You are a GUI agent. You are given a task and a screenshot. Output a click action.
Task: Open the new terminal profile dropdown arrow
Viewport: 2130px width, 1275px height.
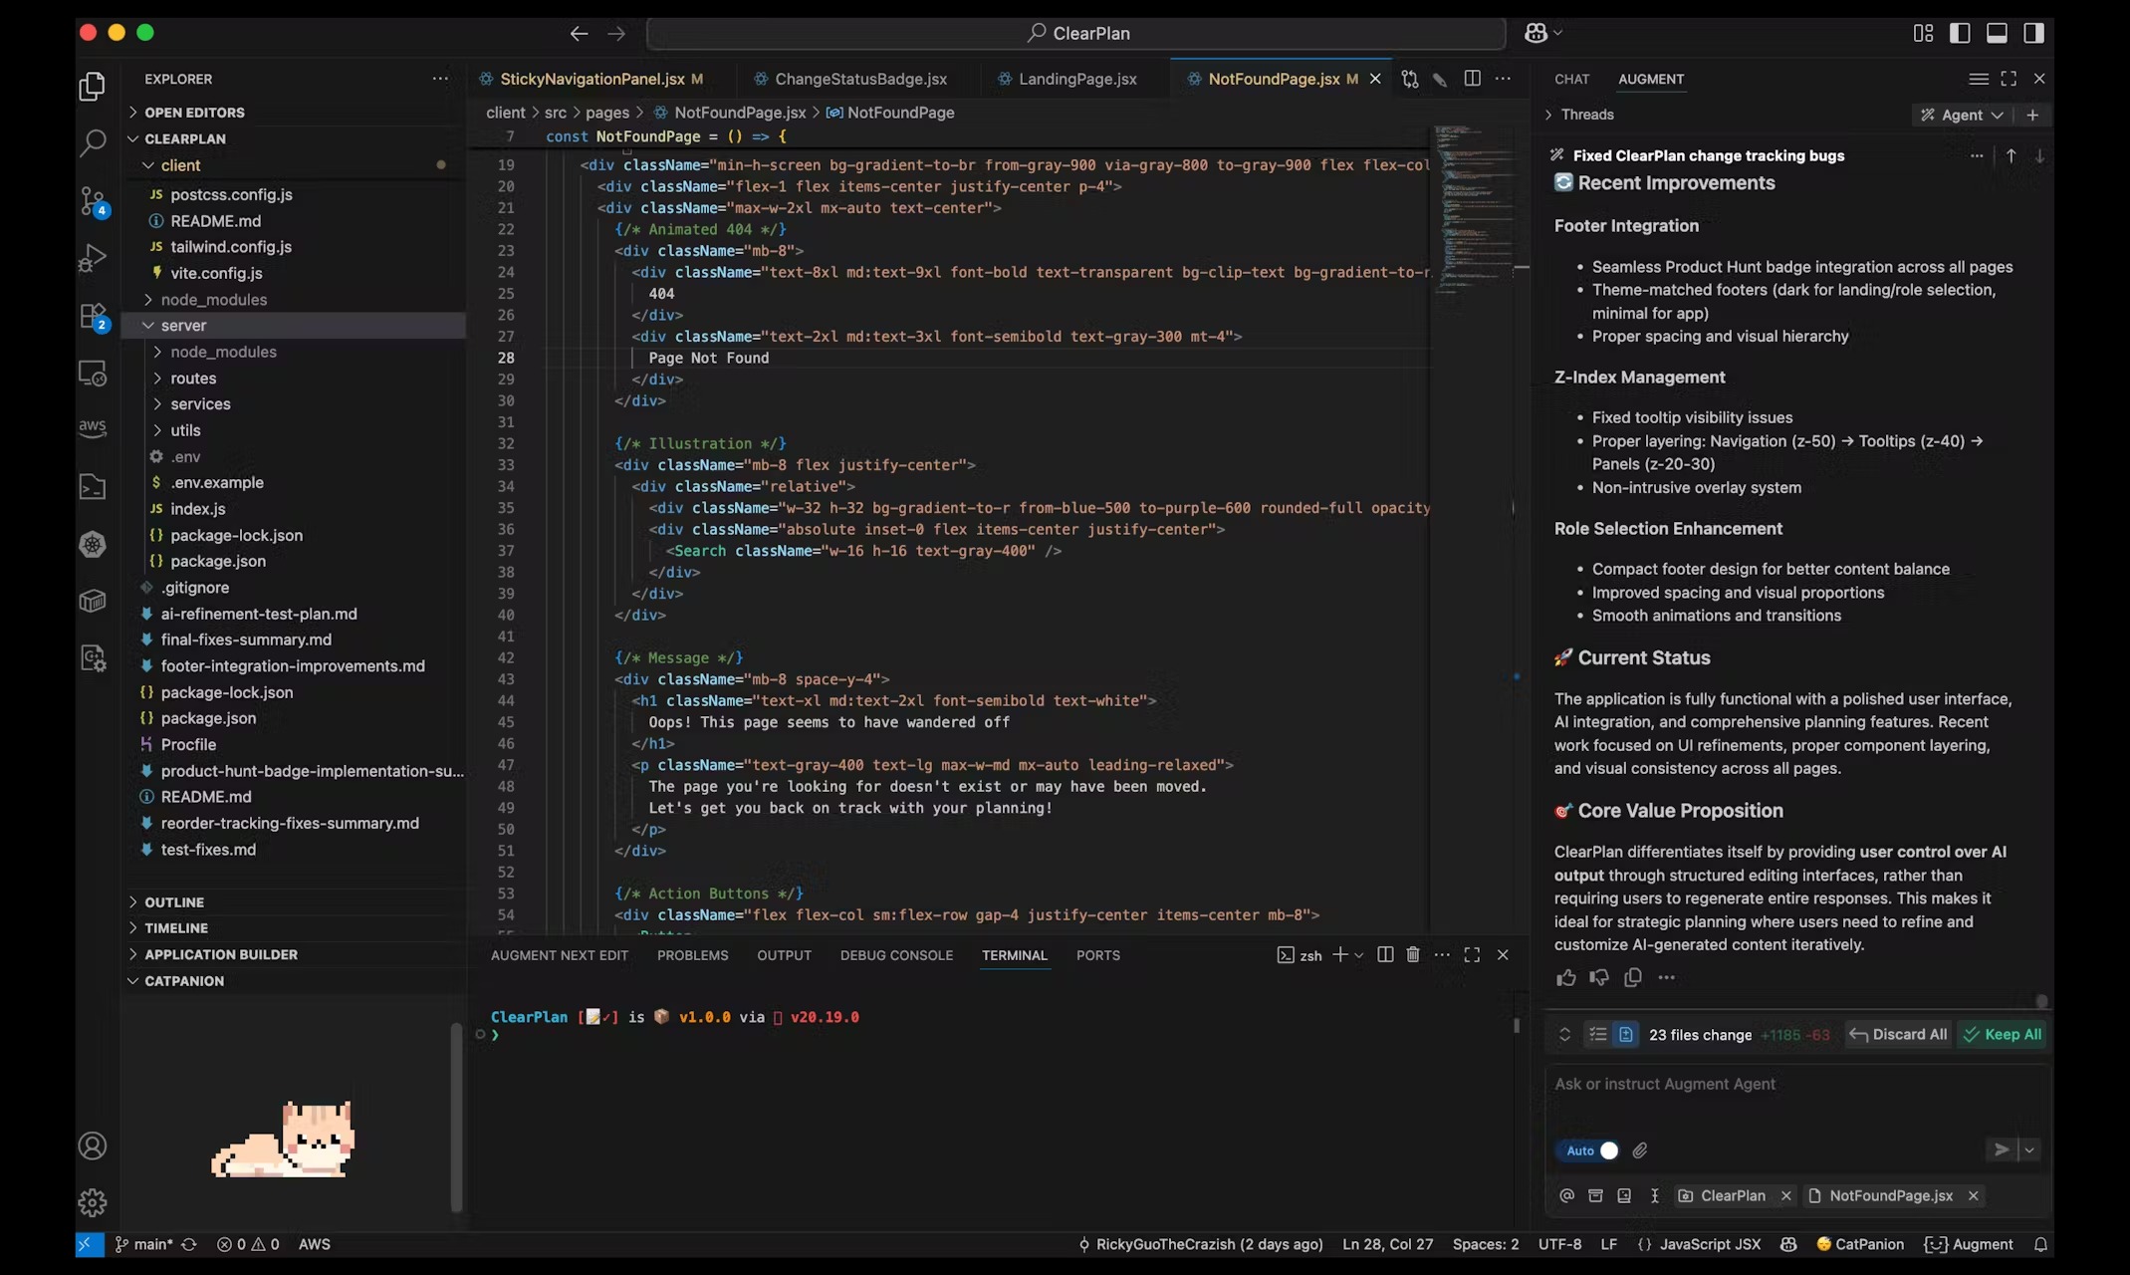tap(1359, 955)
